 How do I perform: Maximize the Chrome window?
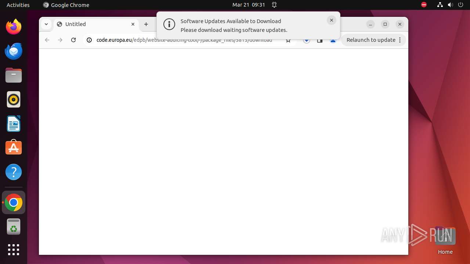tap(385, 24)
